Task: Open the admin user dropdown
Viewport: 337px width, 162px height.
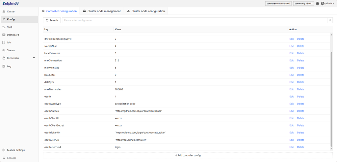Action: pos(327,4)
